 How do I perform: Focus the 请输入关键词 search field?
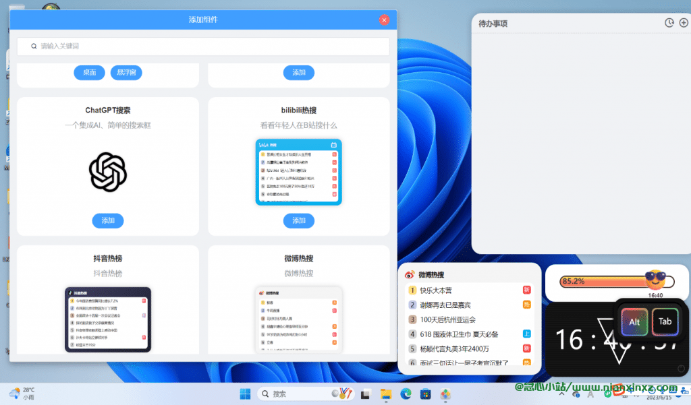(203, 46)
